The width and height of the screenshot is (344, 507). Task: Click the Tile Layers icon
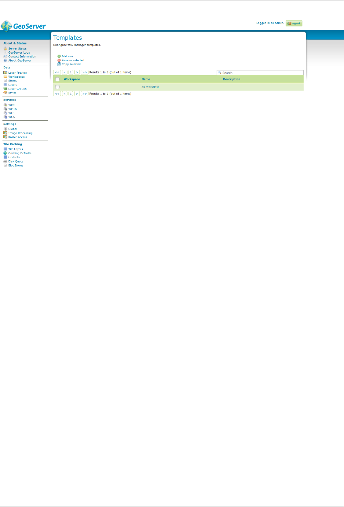6,149
